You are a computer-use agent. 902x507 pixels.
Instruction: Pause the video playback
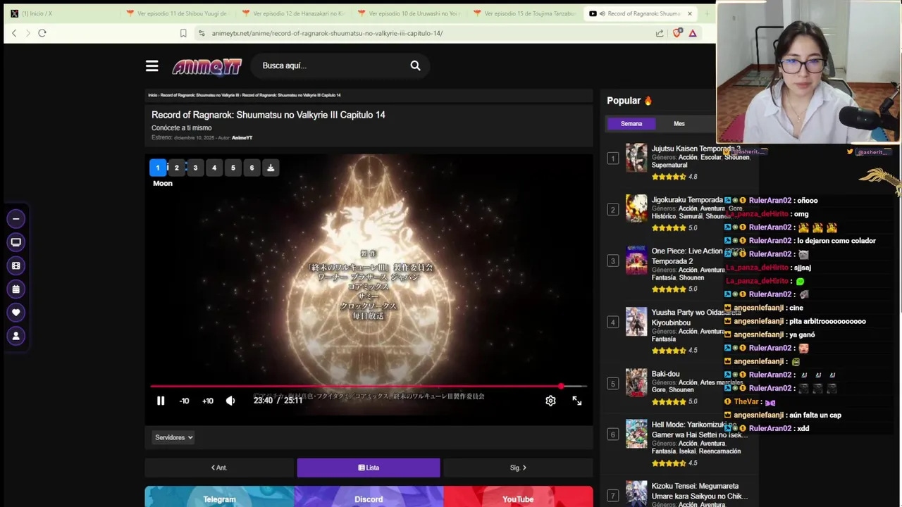(161, 401)
